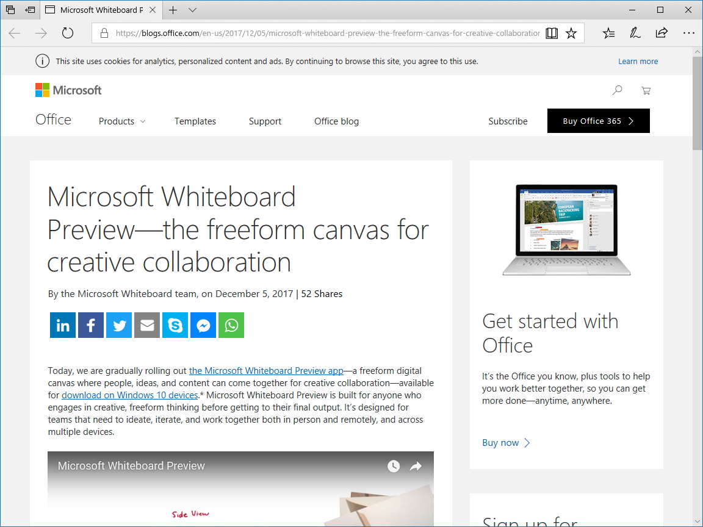Viewport: 703px width, 527px height.
Task: Open Edge Settings and more menu
Action: [688, 33]
